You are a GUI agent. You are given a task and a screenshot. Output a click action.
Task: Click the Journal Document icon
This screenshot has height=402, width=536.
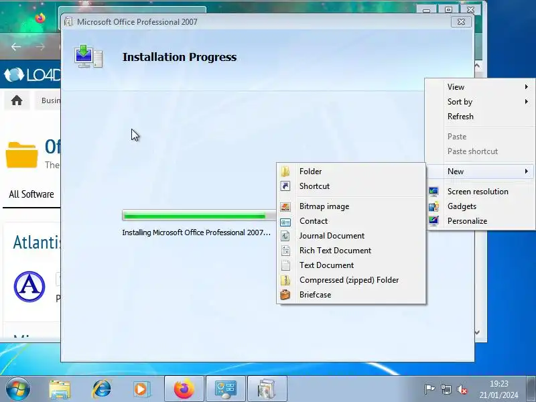pos(285,236)
